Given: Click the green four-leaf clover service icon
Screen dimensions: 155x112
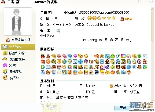Looking at the screenshot, I should pyautogui.click(x=139, y=56).
